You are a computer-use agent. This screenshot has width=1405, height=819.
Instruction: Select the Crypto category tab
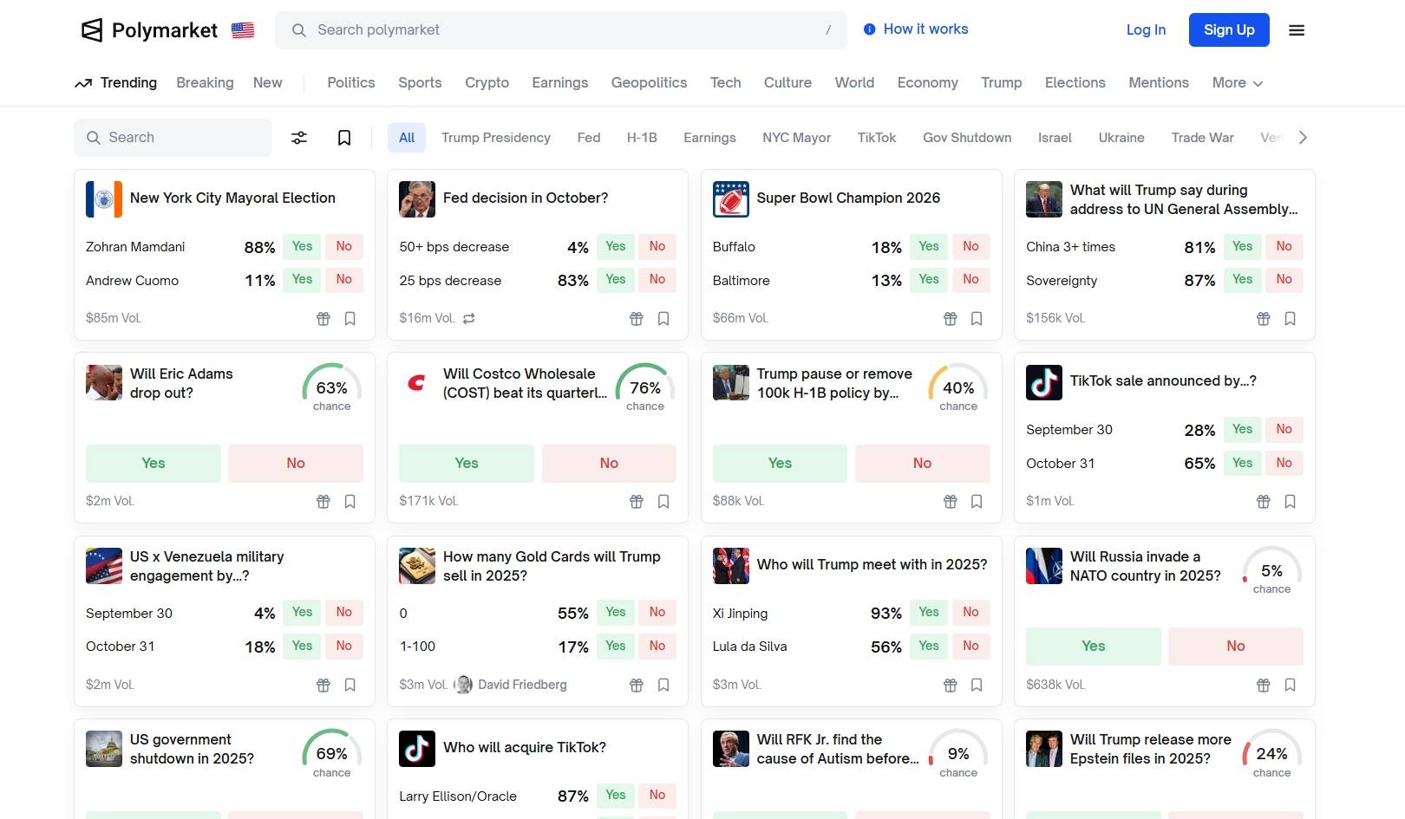pyautogui.click(x=487, y=83)
